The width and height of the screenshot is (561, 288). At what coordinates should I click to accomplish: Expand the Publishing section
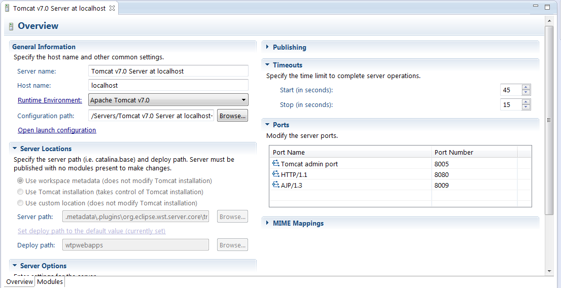point(268,47)
